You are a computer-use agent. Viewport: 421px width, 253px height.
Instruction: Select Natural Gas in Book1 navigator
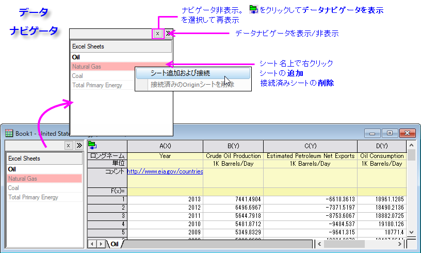pos(44,179)
